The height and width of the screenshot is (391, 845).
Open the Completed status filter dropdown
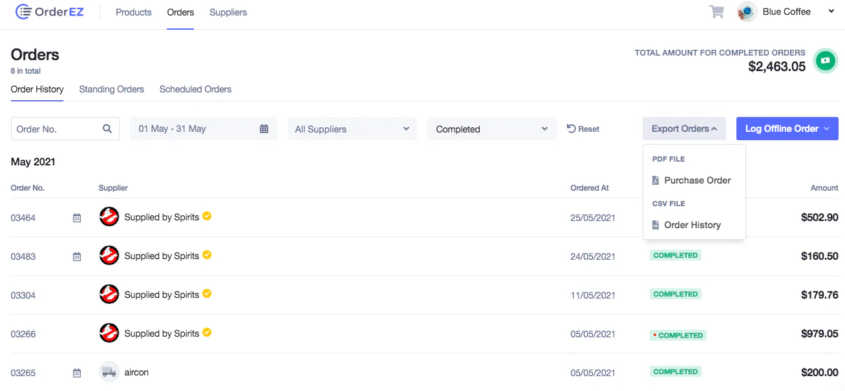(x=492, y=129)
